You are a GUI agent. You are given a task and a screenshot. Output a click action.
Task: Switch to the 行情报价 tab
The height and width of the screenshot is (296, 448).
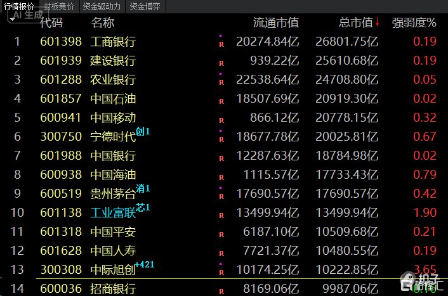coord(19,6)
